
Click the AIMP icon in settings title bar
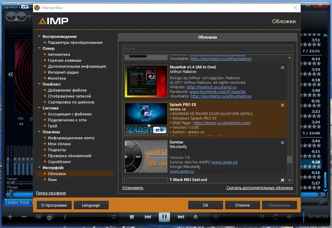click(x=37, y=8)
